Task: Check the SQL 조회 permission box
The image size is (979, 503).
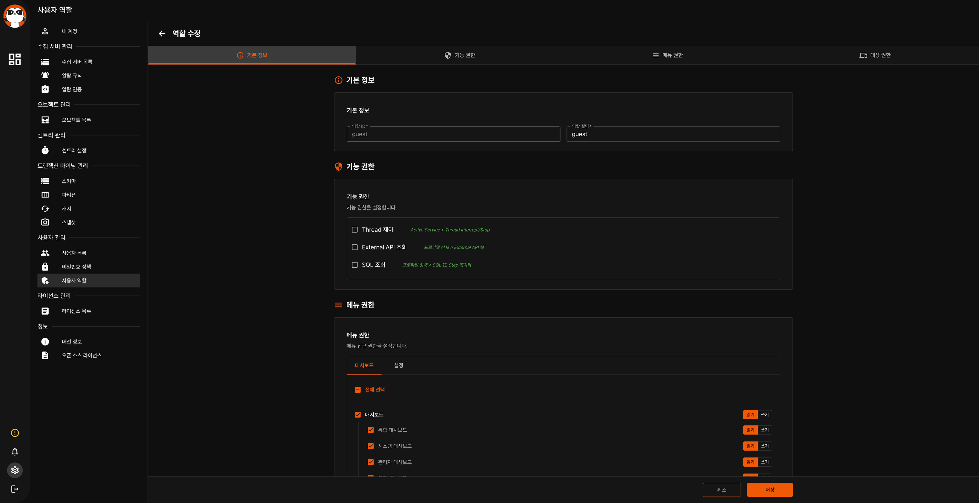Action: pos(355,265)
